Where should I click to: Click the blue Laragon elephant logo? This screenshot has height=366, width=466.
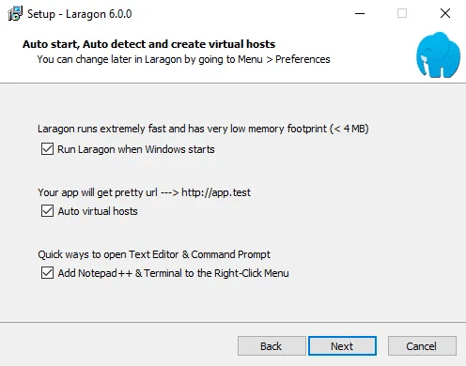click(x=438, y=54)
